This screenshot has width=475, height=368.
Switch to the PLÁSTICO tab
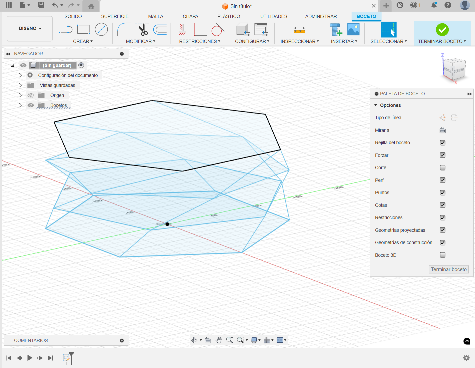pos(229,16)
